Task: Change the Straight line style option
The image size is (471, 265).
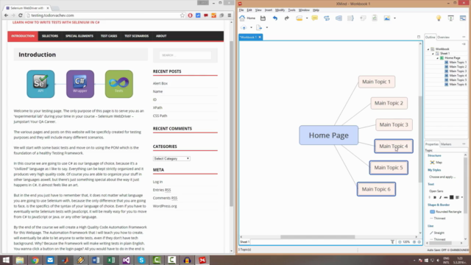Action: 437,233
